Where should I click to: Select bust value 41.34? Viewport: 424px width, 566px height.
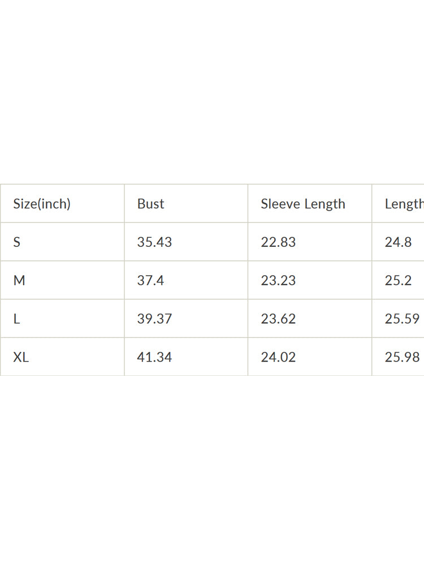154,358
